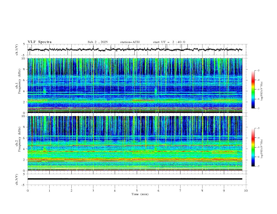Click the "-3" tick on lower colorbar
The width and height of the screenshot is (277, 214).
(x=258, y=128)
